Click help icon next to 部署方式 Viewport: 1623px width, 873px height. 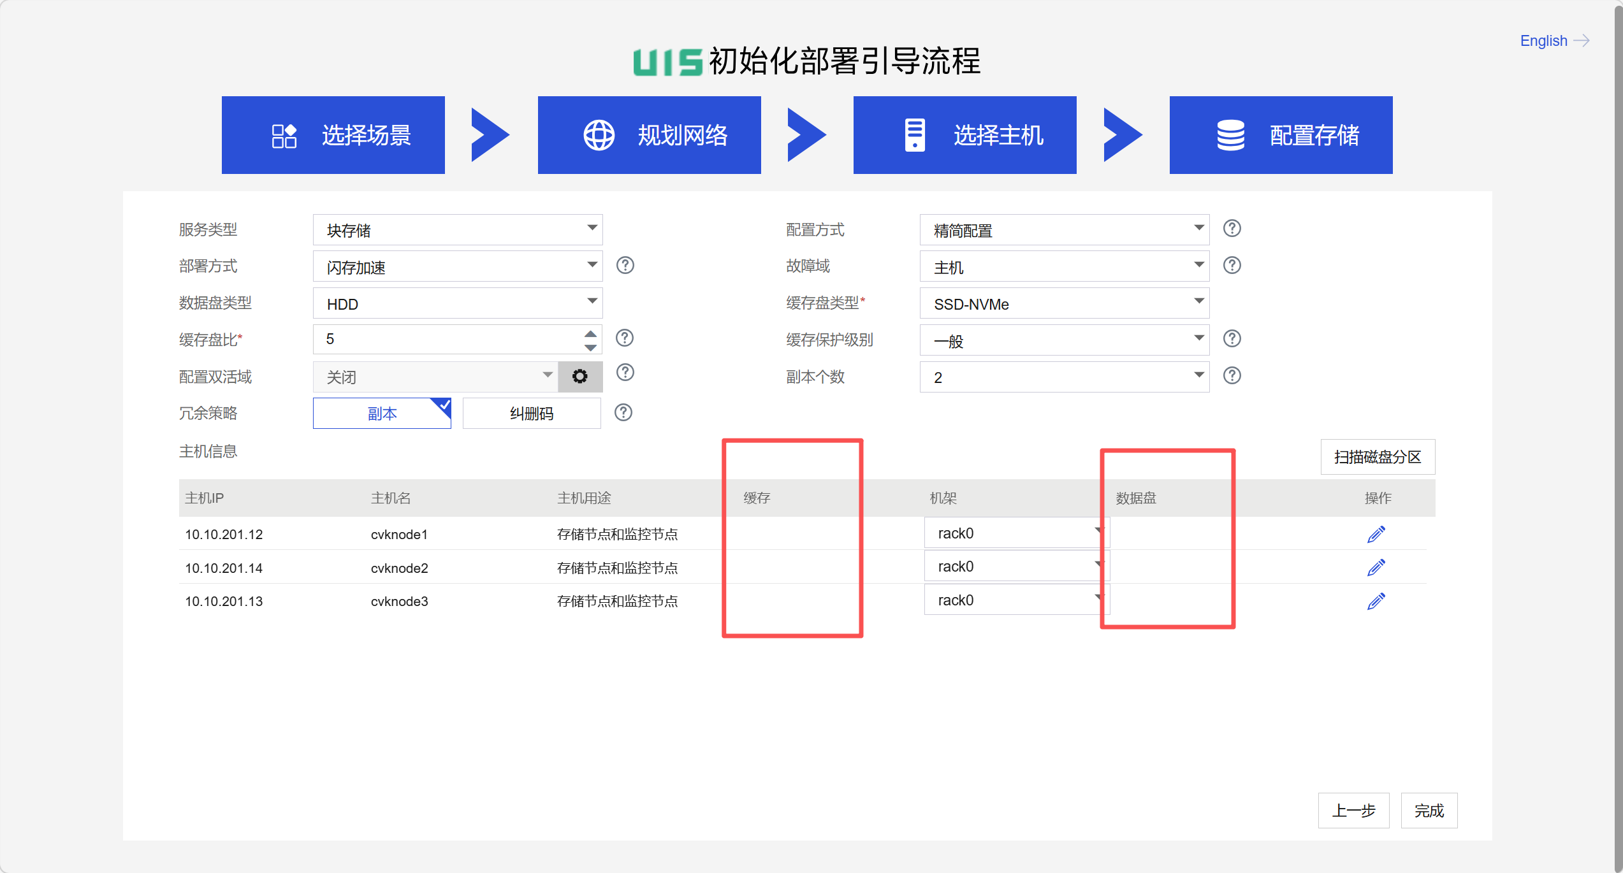pyautogui.click(x=625, y=265)
